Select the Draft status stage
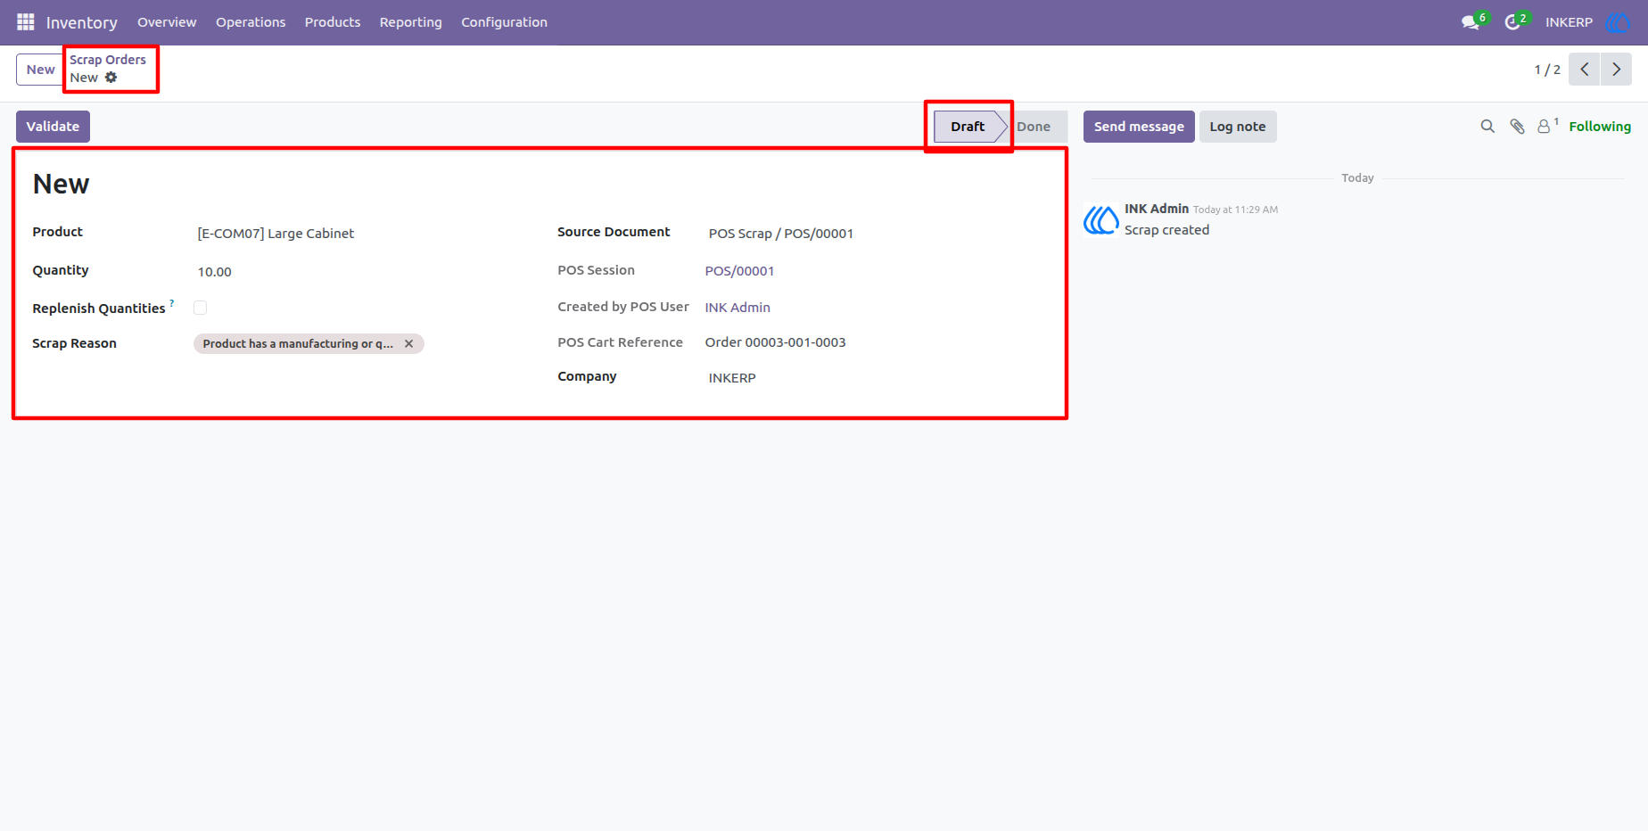This screenshot has height=831, width=1648. tap(968, 127)
